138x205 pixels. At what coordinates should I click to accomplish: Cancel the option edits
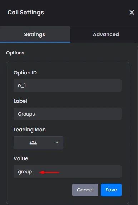[85, 190]
